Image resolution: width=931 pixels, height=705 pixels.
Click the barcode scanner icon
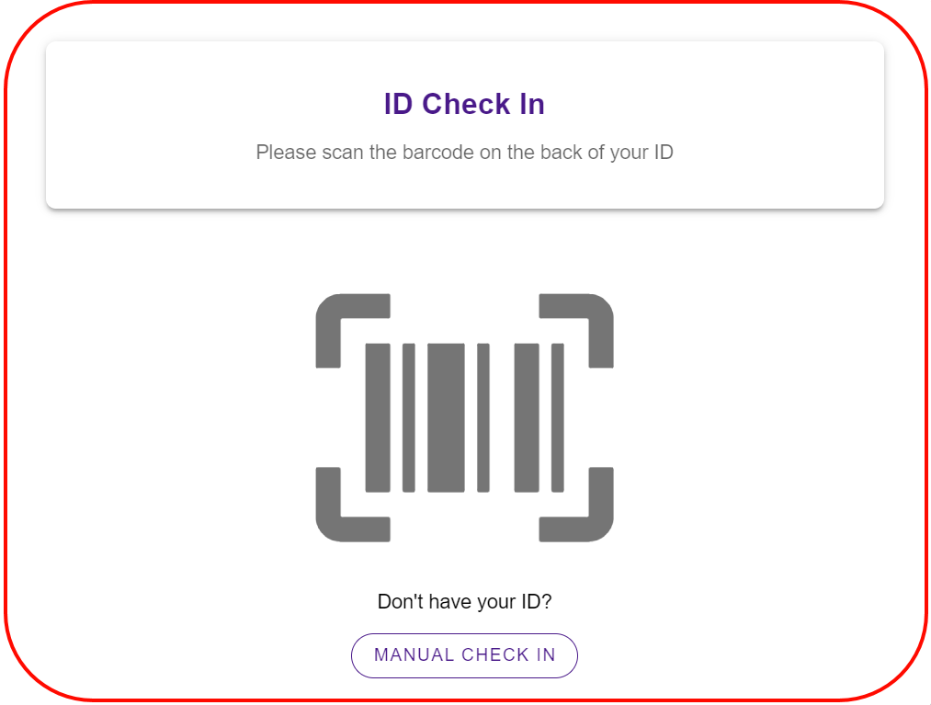tap(464, 417)
